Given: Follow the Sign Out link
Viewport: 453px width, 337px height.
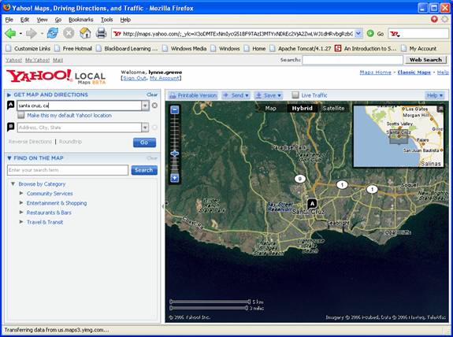Looking at the screenshot, I should tap(135, 78).
